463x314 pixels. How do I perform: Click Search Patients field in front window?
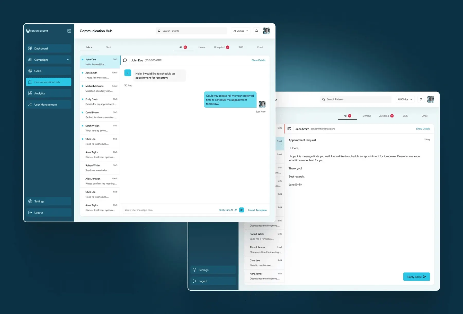[x=191, y=31]
